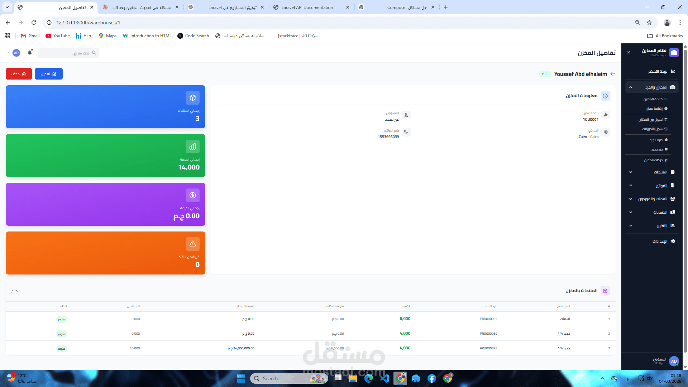Click the نظام المخازن warehouse logo icon
The height and width of the screenshot is (387, 688).
pos(674,53)
